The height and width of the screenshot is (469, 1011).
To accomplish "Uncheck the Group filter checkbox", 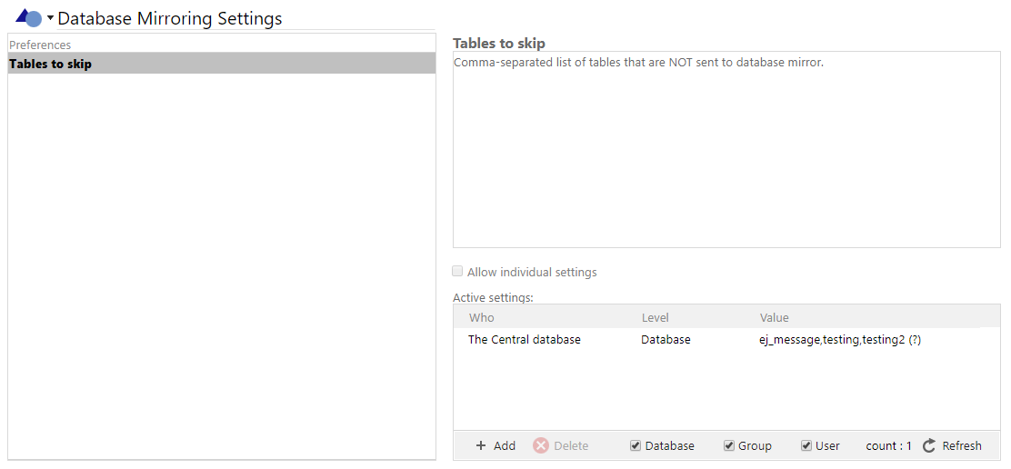I will (x=729, y=445).
